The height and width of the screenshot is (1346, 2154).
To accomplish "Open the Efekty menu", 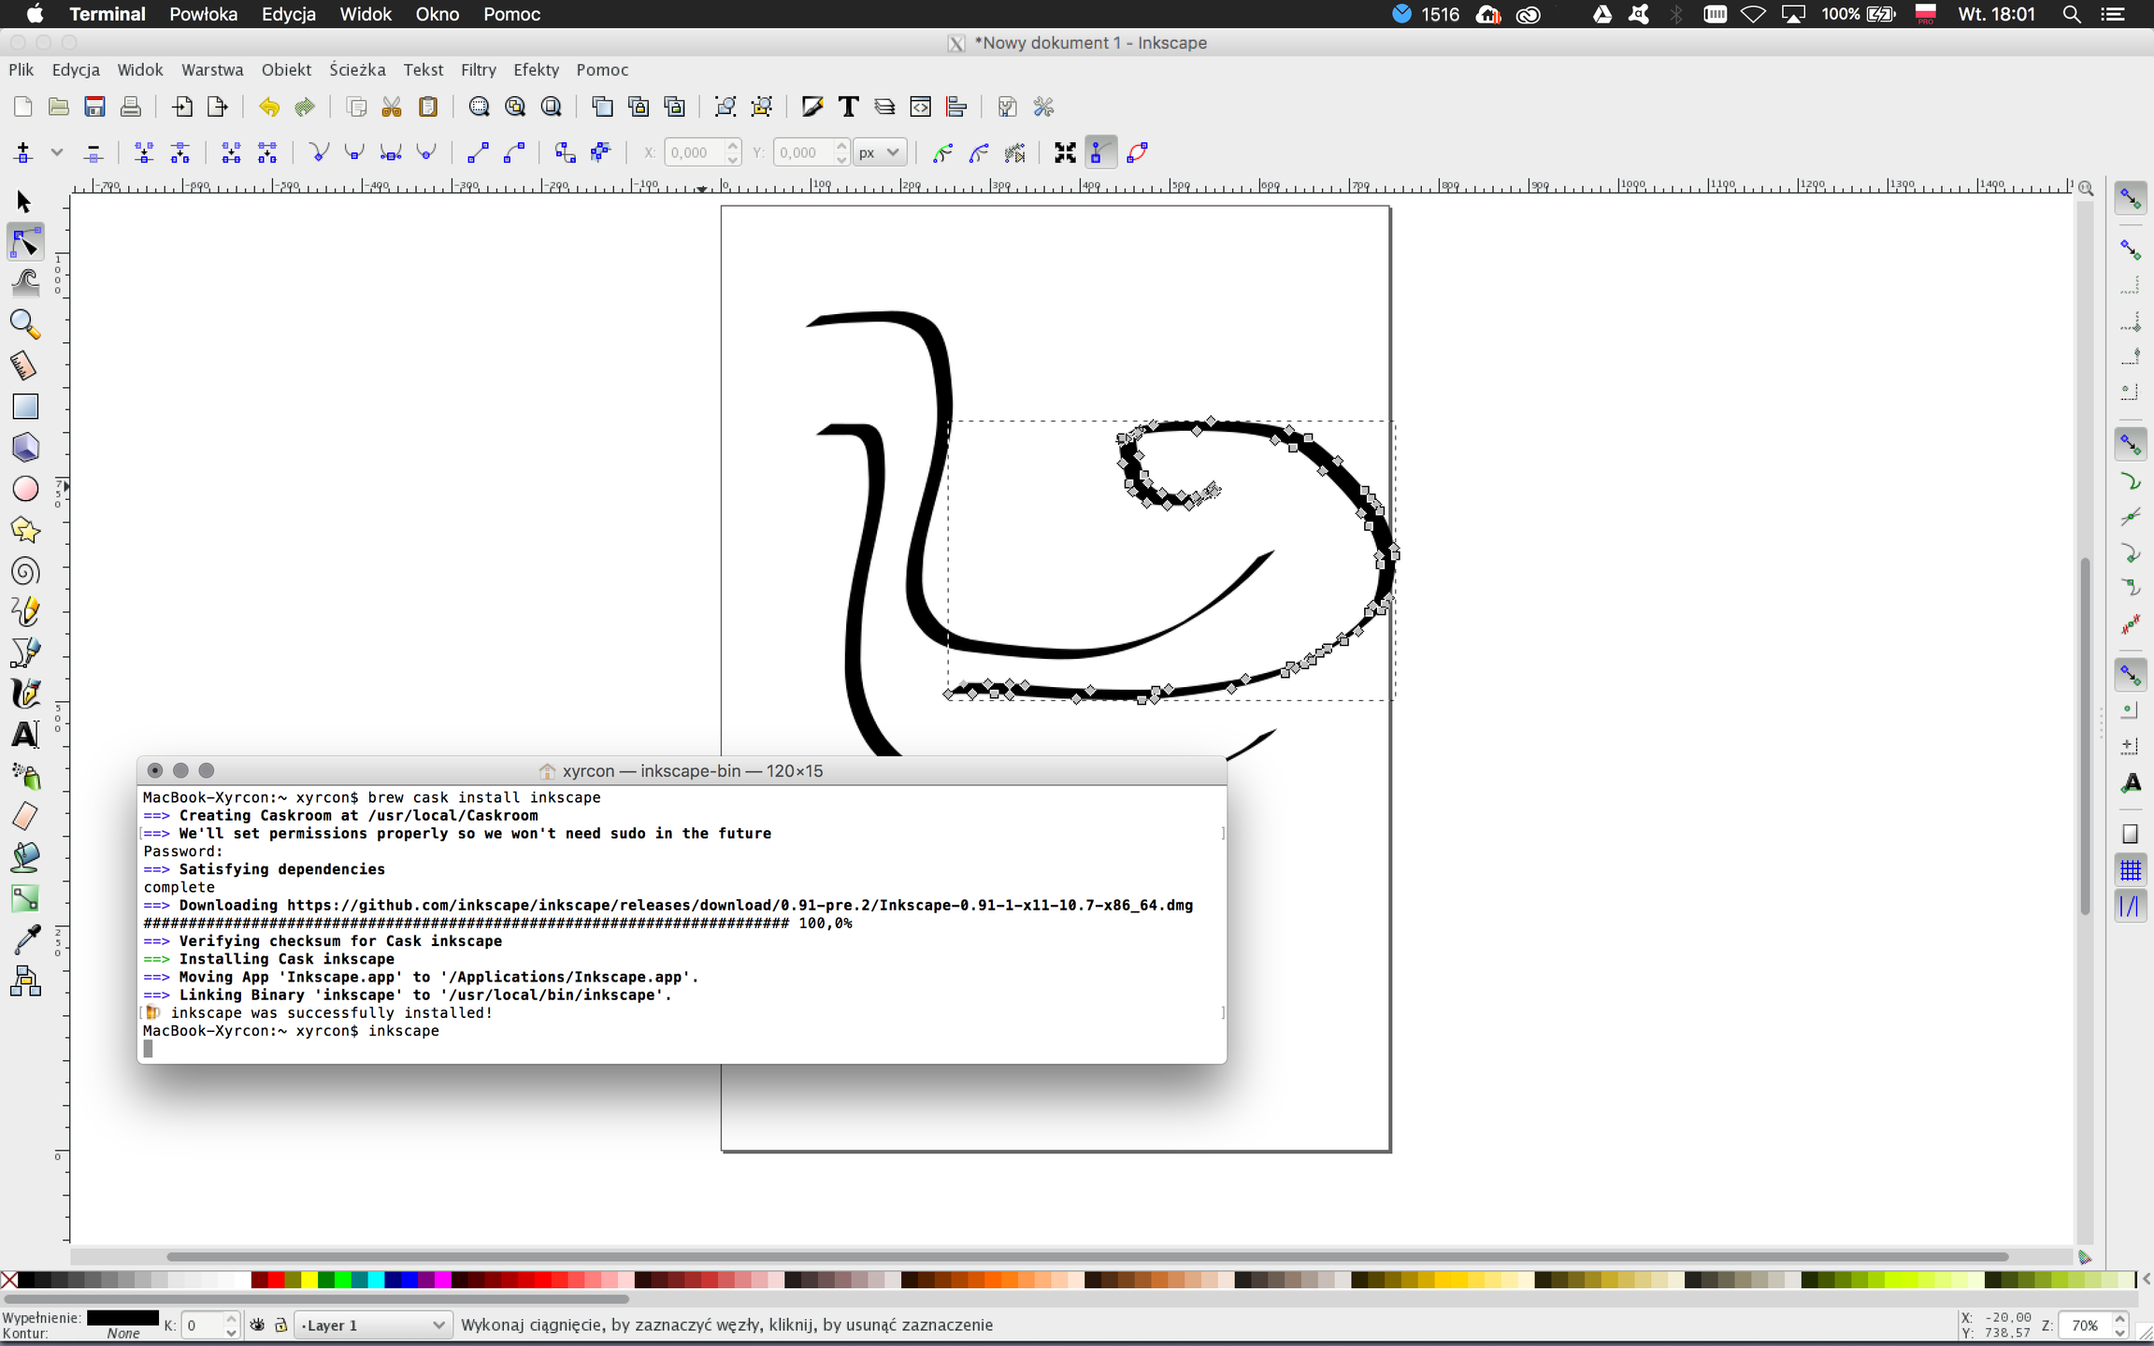I will (536, 70).
